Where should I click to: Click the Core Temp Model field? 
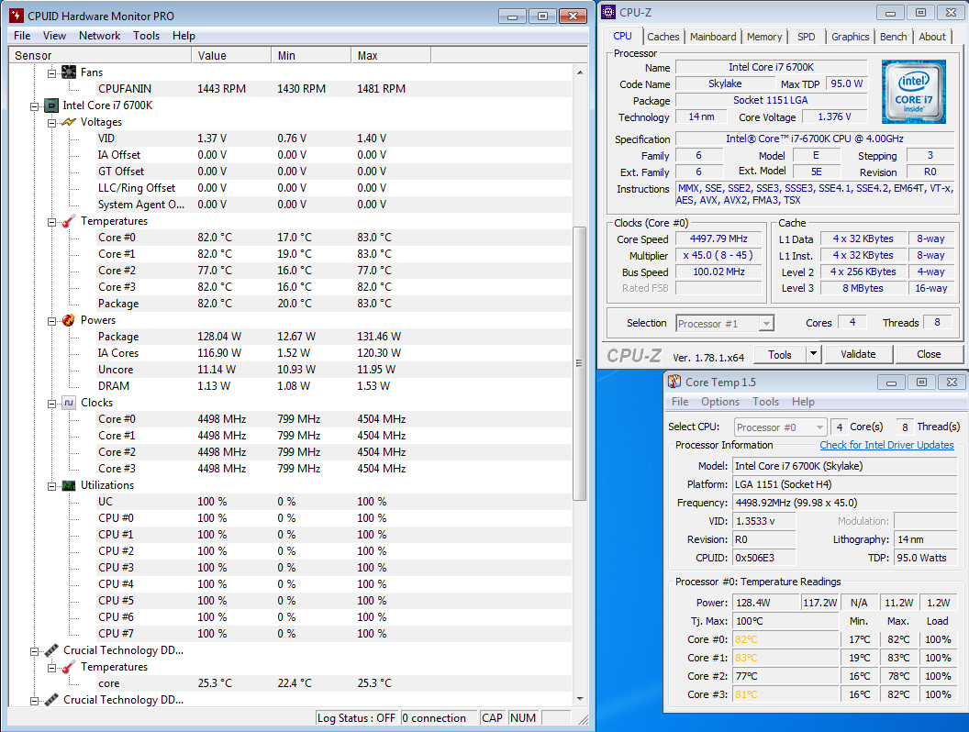click(x=844, y=466)
